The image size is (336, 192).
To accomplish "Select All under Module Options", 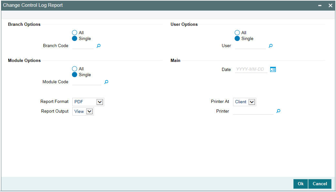I will coord(74,69).
